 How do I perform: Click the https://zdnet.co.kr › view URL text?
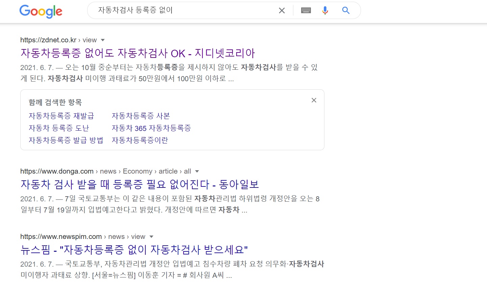pyautogui.click(x=58, y=40)
